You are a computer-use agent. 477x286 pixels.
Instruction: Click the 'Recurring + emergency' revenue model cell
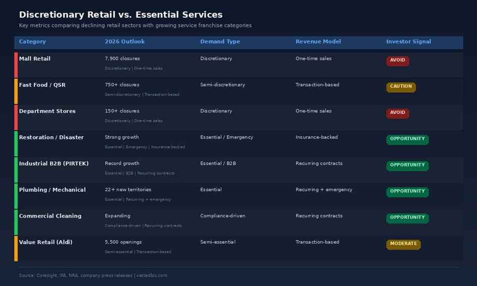(324, 189)
